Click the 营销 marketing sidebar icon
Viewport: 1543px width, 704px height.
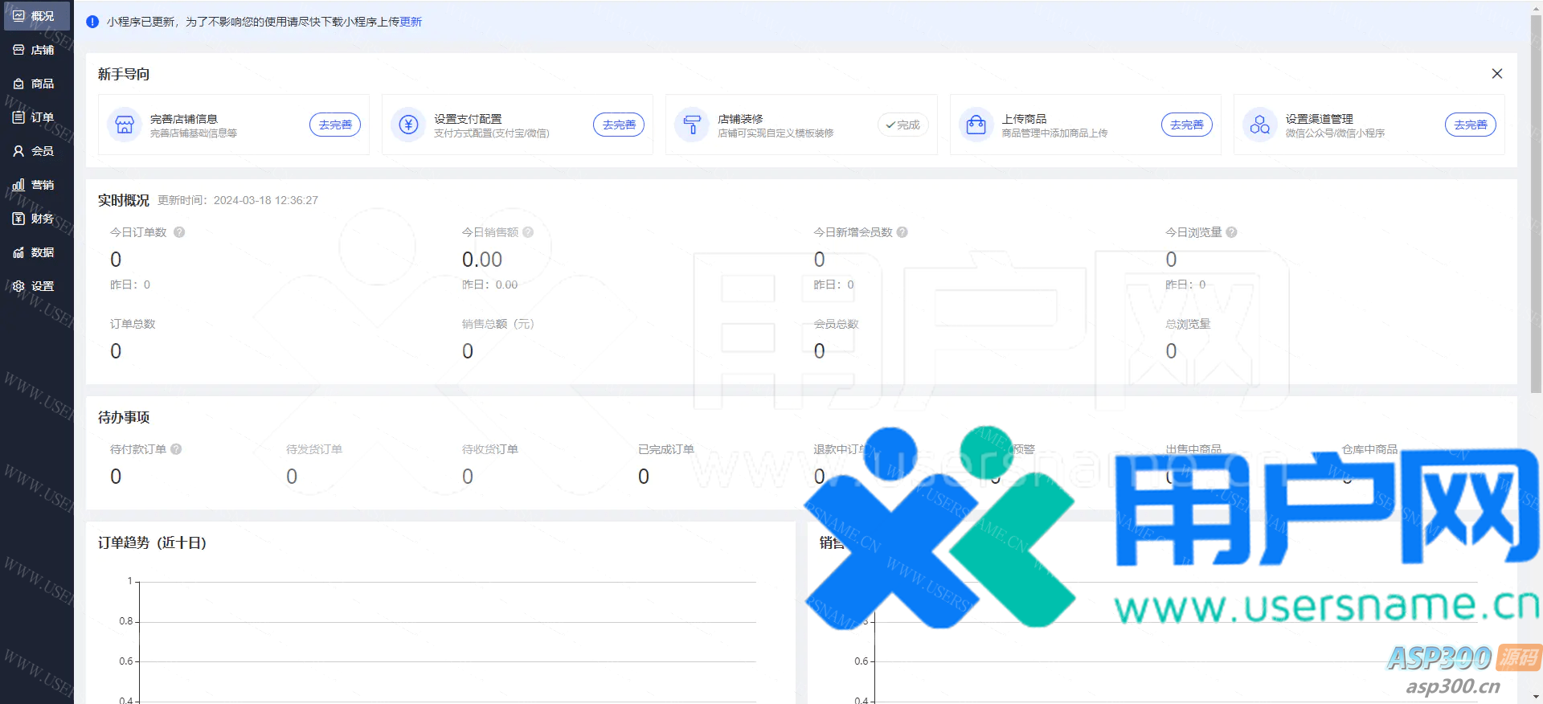pyautogui.click(x=18, y=185)
